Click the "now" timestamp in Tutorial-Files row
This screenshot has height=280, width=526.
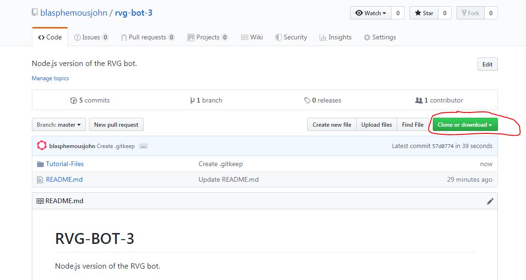pyautogui.click(x=487, y=164)
